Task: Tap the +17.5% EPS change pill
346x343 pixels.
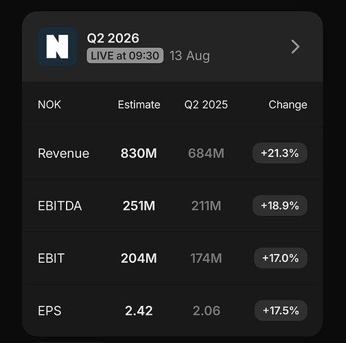Action: point(281,311)
